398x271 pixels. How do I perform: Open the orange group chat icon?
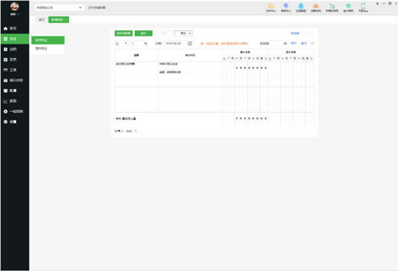click(316, 7)
